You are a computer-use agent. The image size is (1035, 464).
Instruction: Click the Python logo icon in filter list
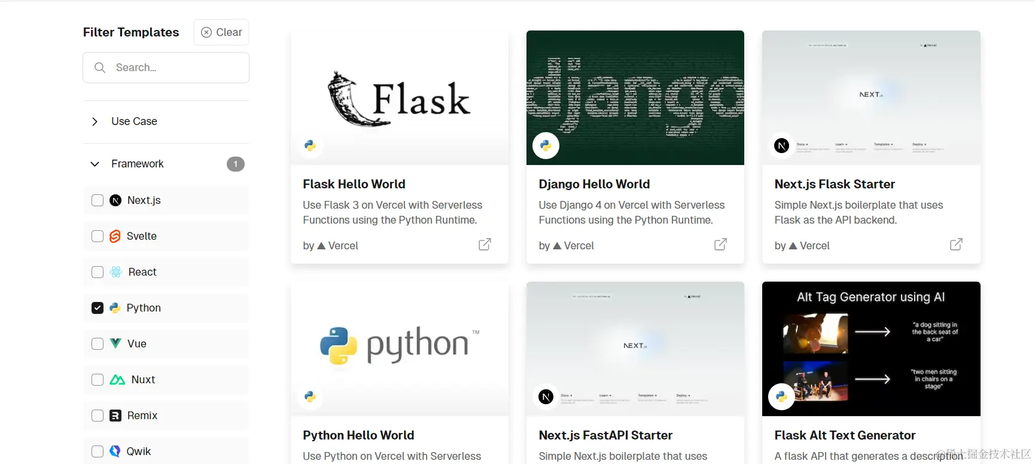click(115, 308)
